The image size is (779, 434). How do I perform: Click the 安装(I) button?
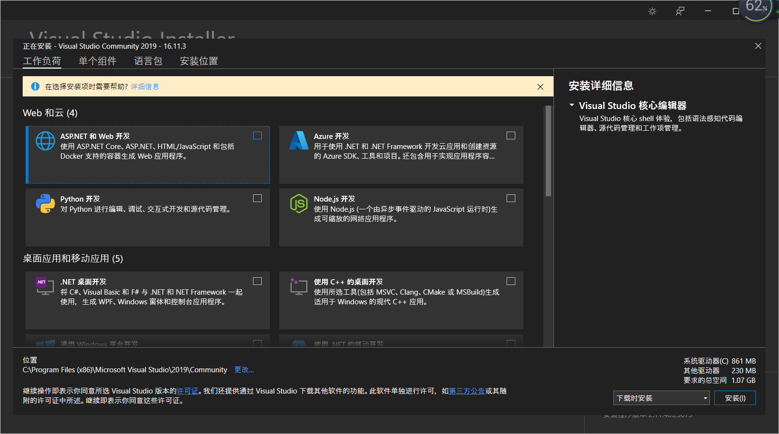(x=735, y=398)
